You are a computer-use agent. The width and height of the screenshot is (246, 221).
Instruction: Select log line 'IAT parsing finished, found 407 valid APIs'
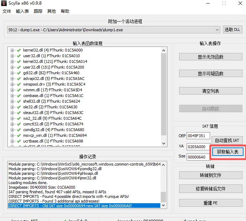tap(58, 192)
